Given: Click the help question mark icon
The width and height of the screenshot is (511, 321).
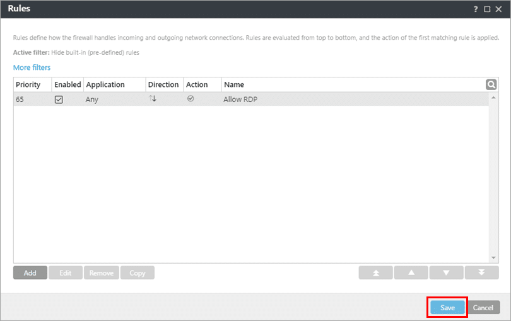Looking at the screenshot, I should pyautogui.click(x=475, y=9).
